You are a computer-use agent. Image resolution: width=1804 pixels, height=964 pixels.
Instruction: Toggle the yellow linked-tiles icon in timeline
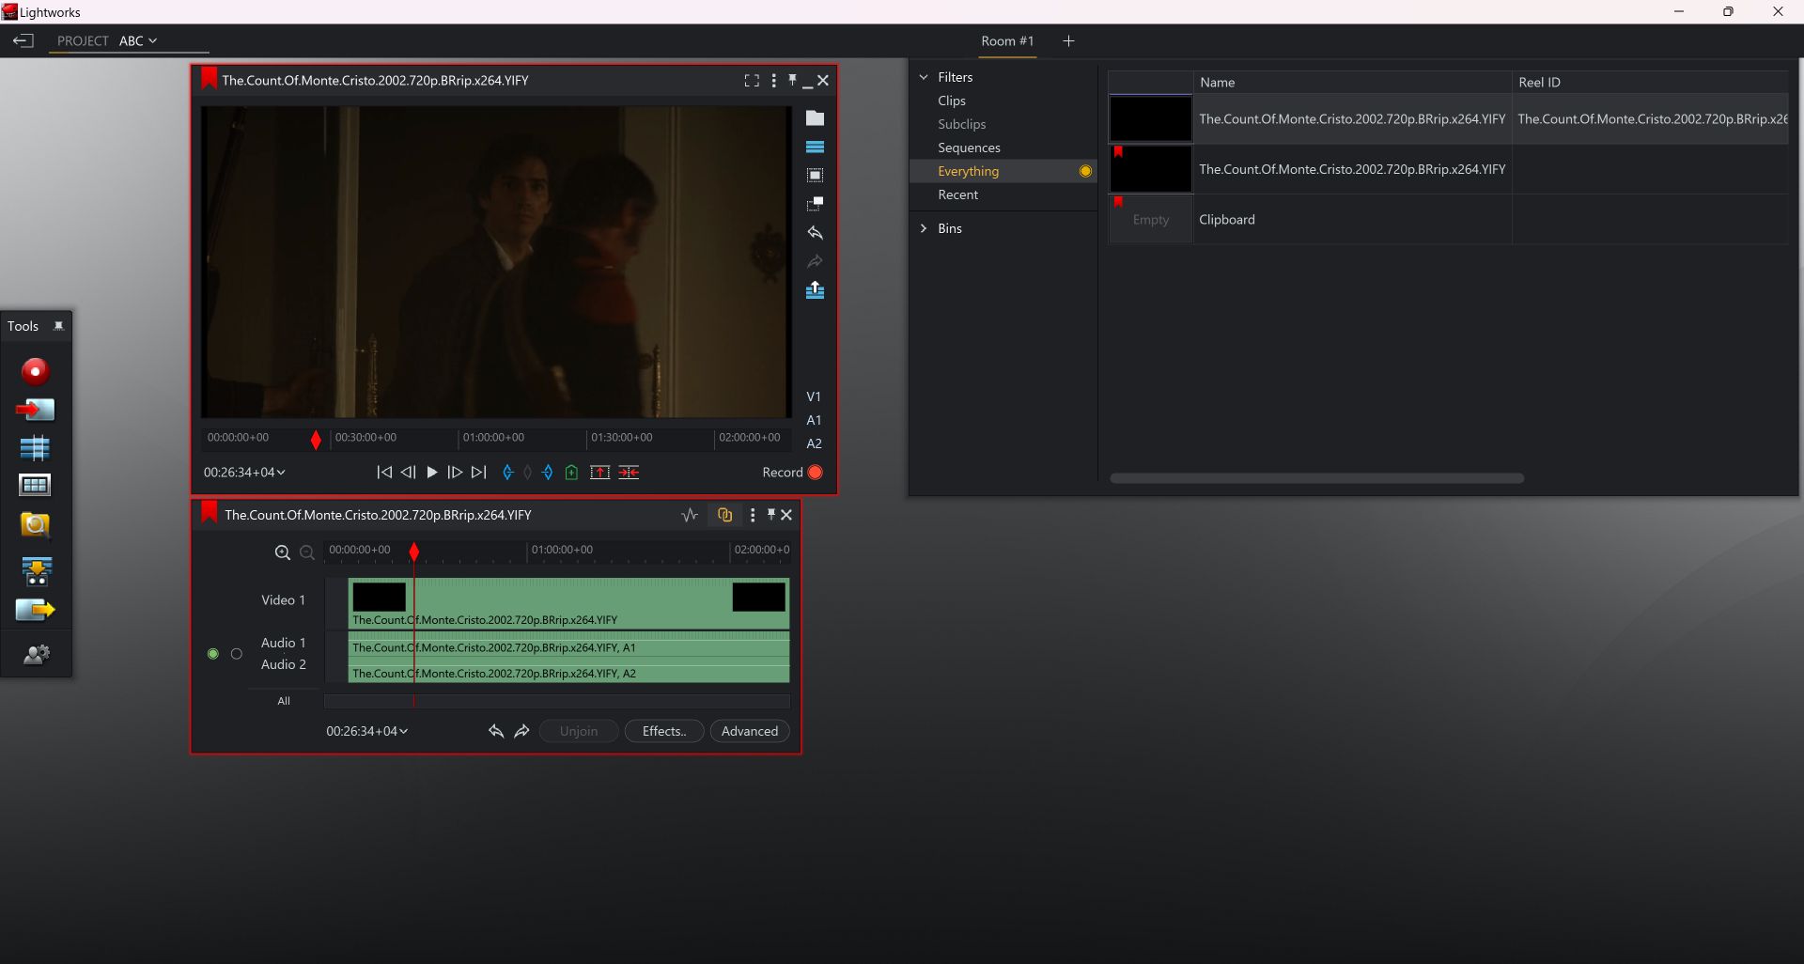tap(724, 515)
